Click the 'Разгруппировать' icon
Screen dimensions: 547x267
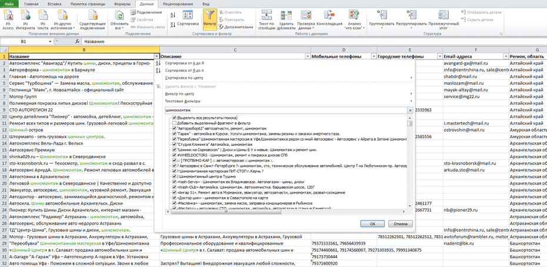[x=411, y=15]
